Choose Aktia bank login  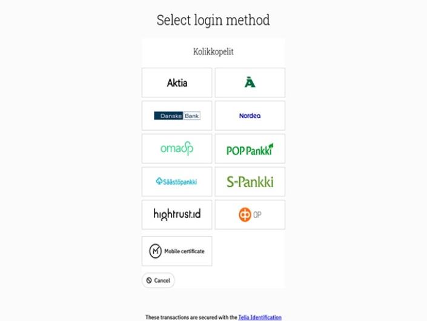[x=177, y=83]
